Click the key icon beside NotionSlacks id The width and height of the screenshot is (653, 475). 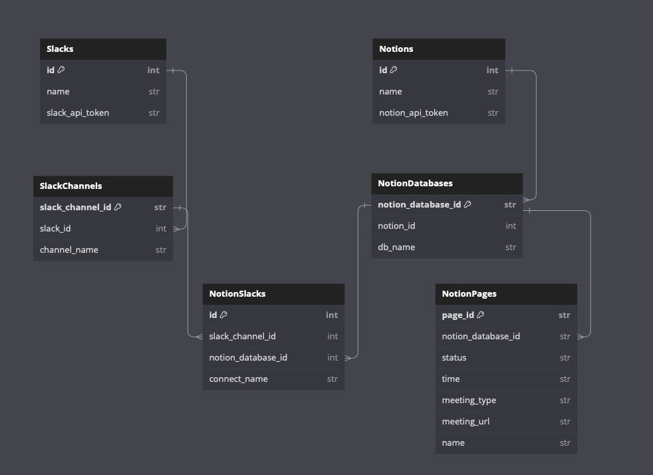pos(223,315)
